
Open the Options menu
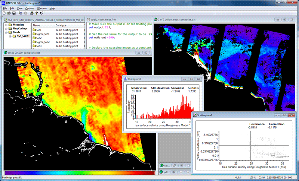tap(30, 8)
